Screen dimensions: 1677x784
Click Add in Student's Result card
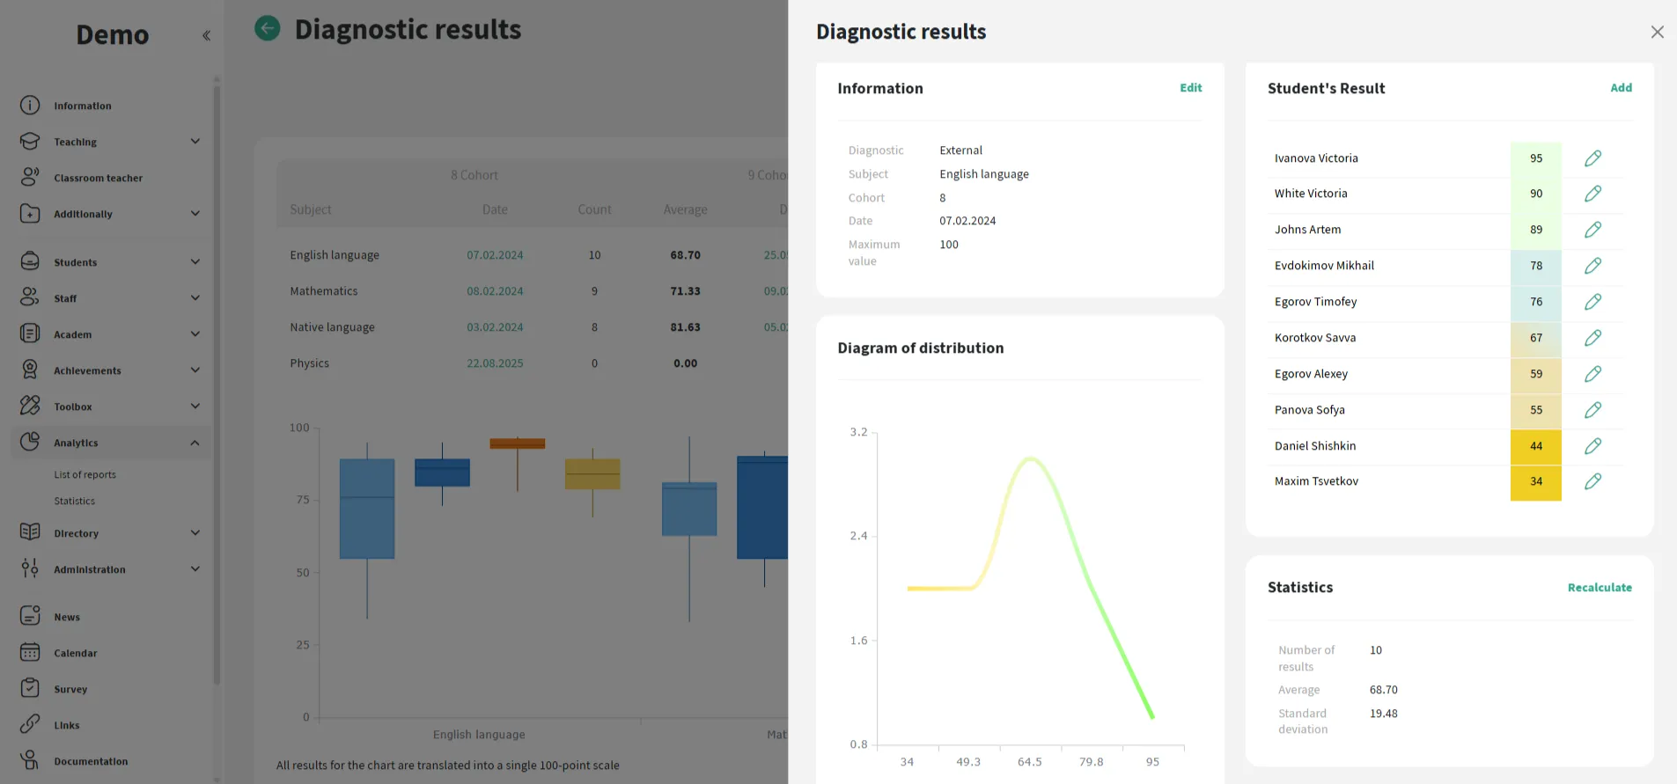(x=1621, y=88)
